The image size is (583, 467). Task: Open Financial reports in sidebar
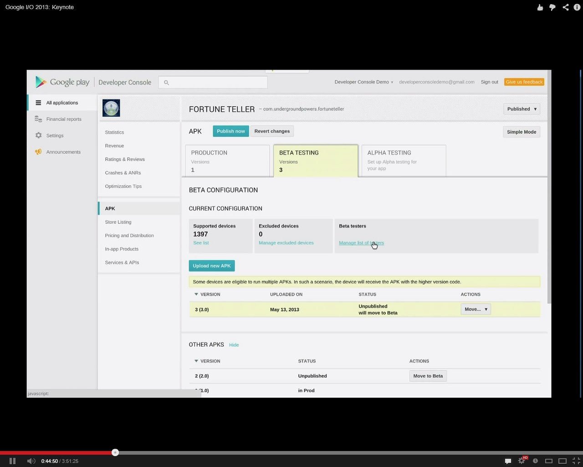coord(64,119)
